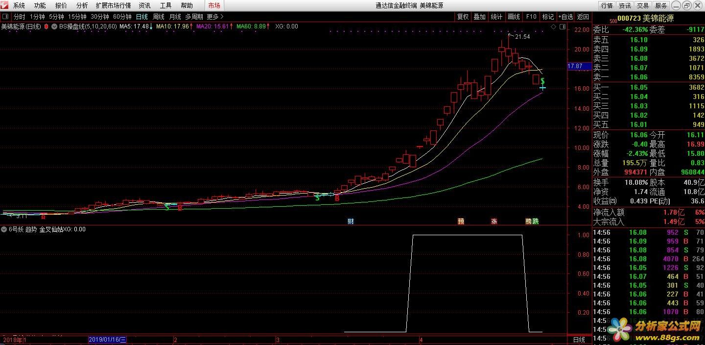Click the 复权 toolbar button

[463, 17]
